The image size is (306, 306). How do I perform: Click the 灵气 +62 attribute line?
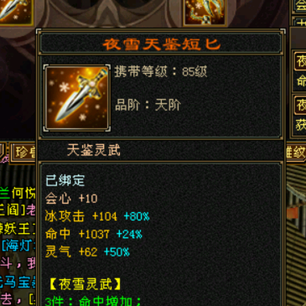(x=87, y=251)
